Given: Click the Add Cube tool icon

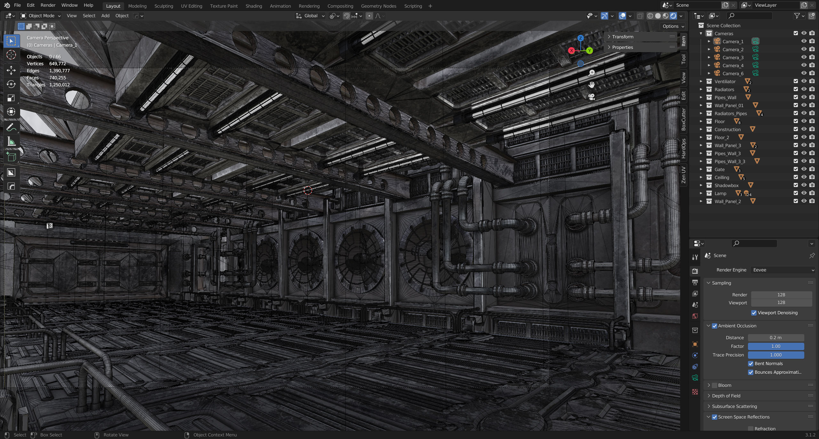Looking at the screenshot, I should point(11,157).
